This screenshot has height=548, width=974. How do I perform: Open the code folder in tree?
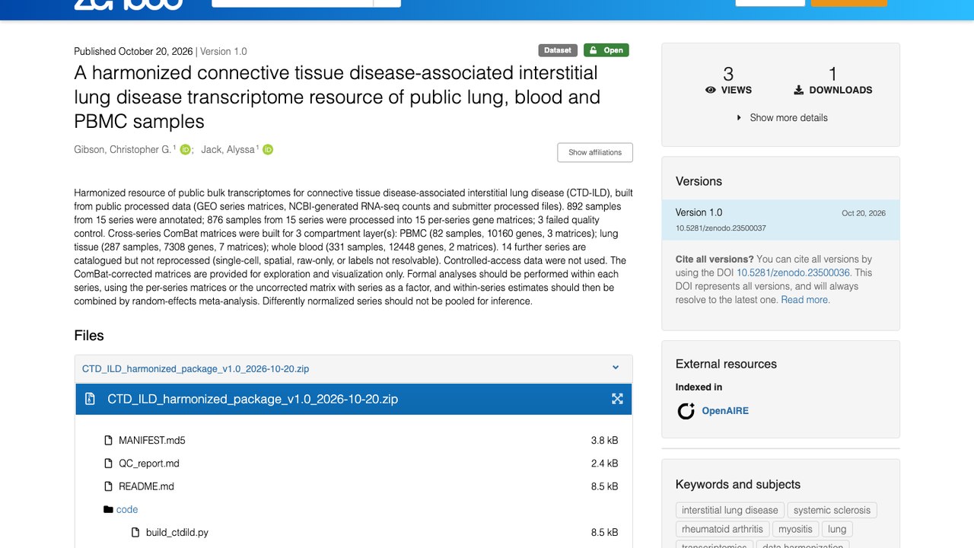tap(127, 509)
